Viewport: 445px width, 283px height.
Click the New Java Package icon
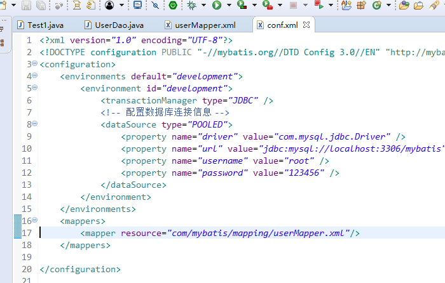point(362,6)
